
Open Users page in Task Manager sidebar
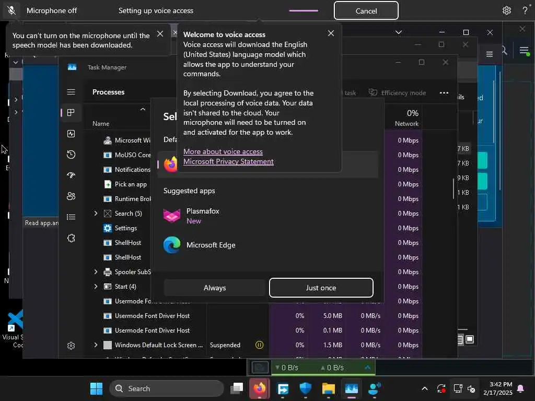(71, 196)
